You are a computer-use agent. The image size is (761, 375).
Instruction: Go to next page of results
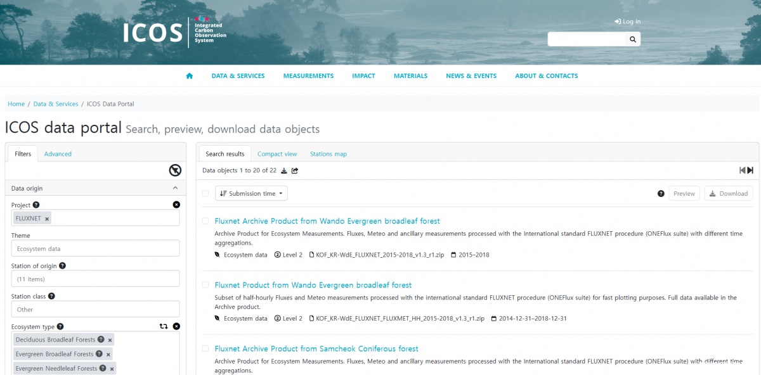pos(750,170)
